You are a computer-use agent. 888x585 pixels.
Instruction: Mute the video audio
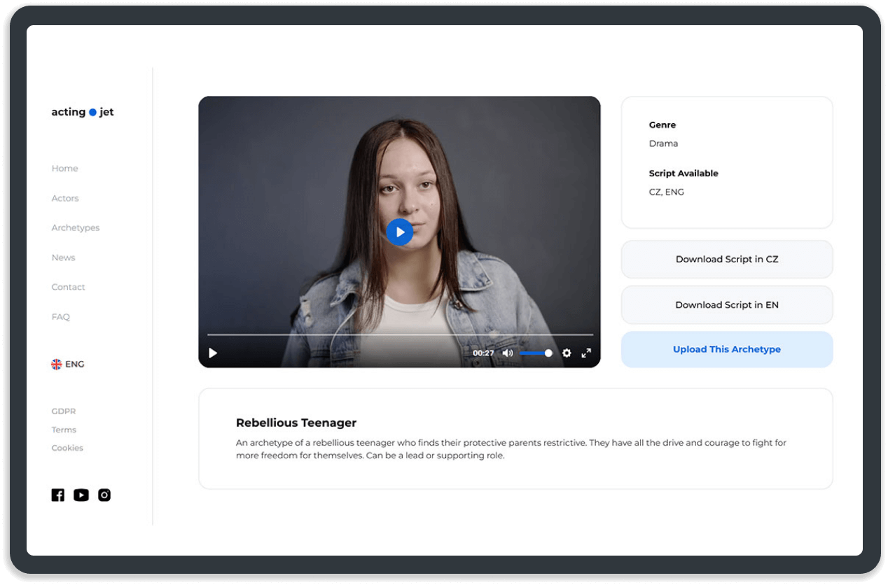point(507,353)
